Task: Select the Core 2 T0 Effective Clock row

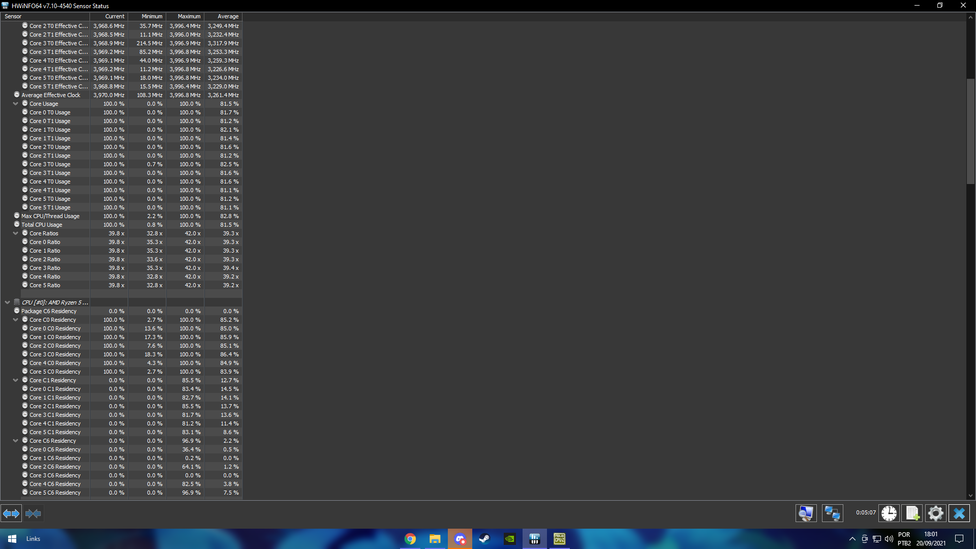Action: 121,26
